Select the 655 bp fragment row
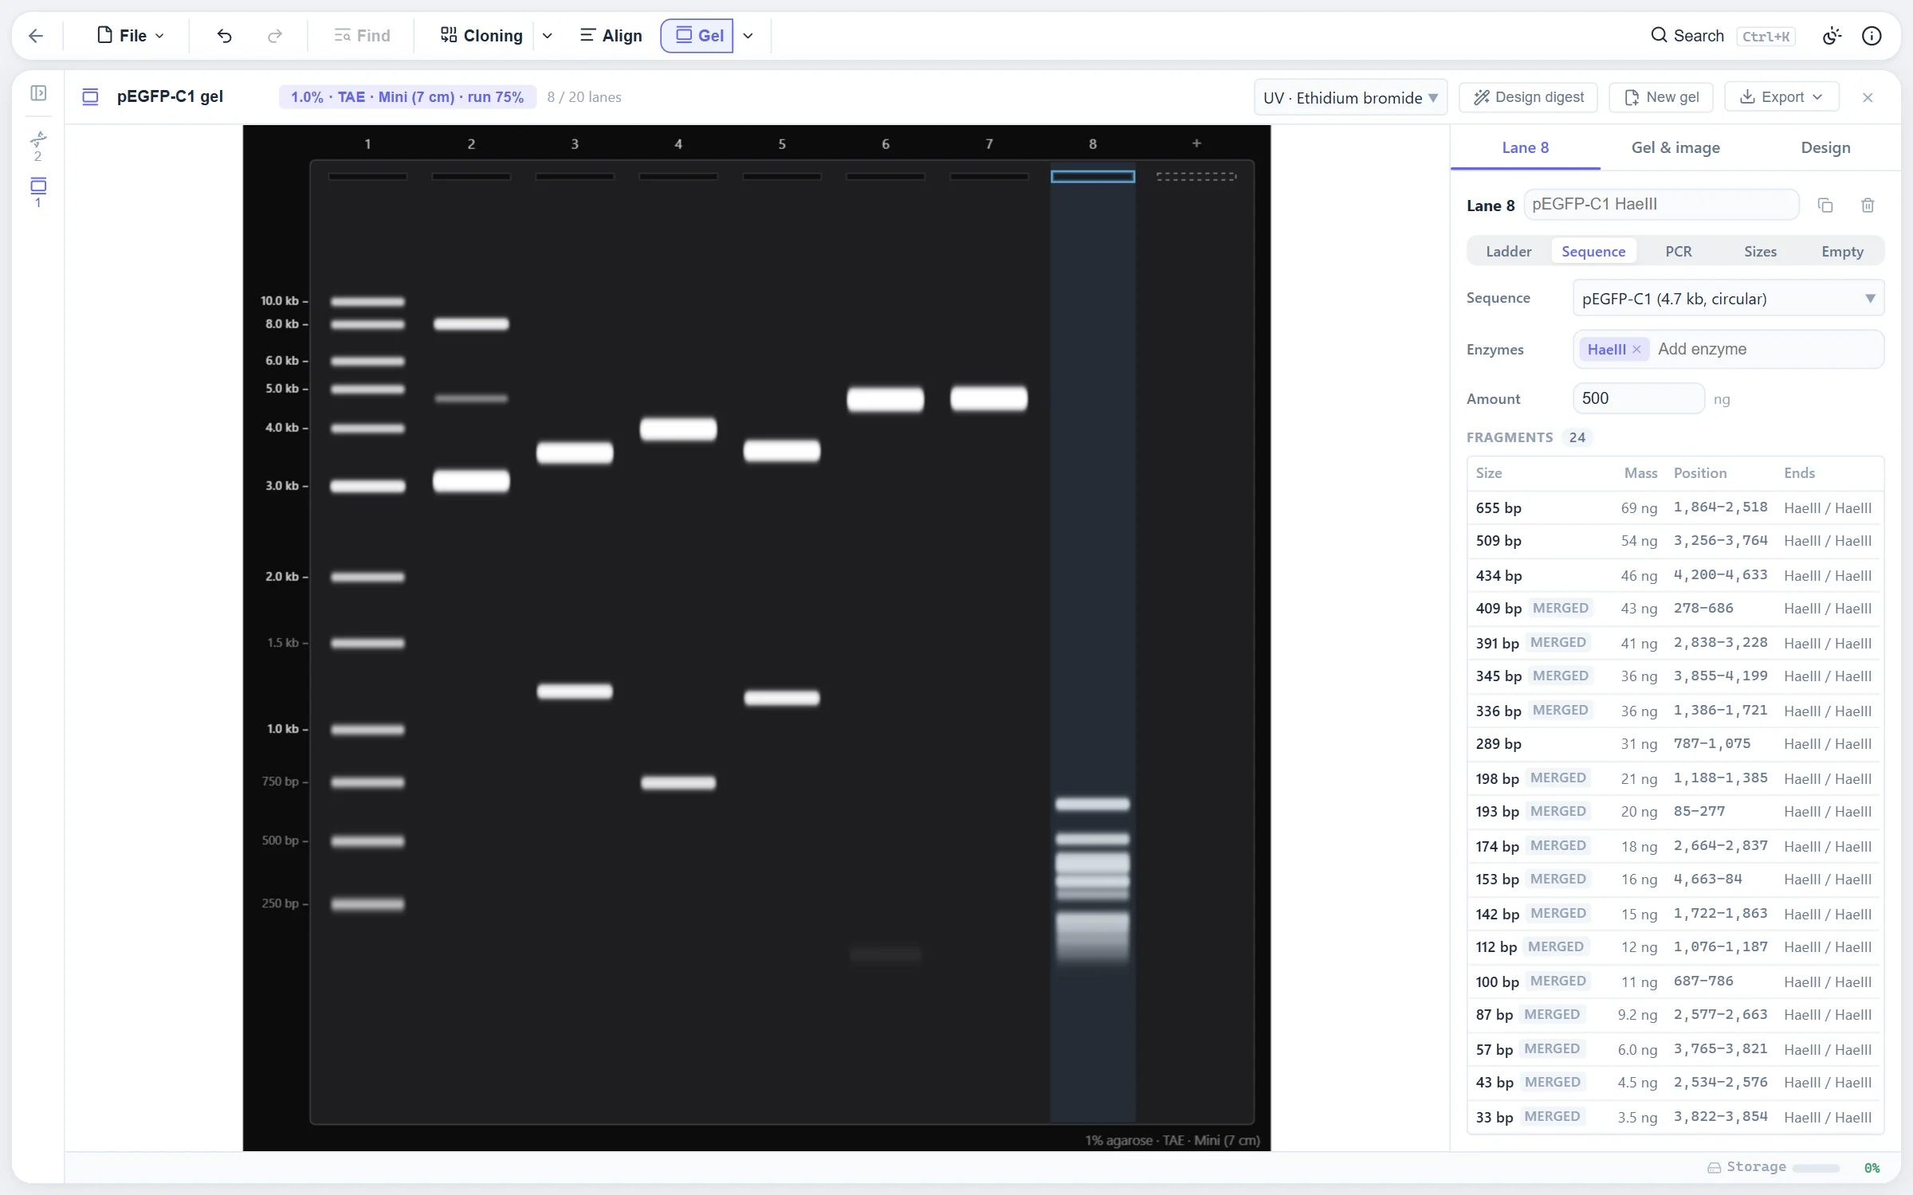The width and height of the screenshot is (1913, 1195). pyautogui.click(x=1675, y=508)
